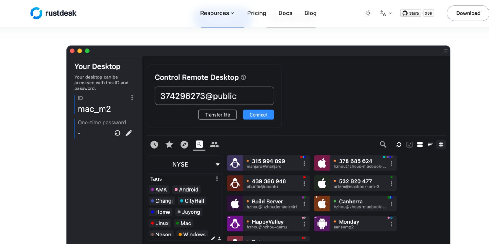
Task: Open options menu for 439 386 948
Action: [304, 184]
